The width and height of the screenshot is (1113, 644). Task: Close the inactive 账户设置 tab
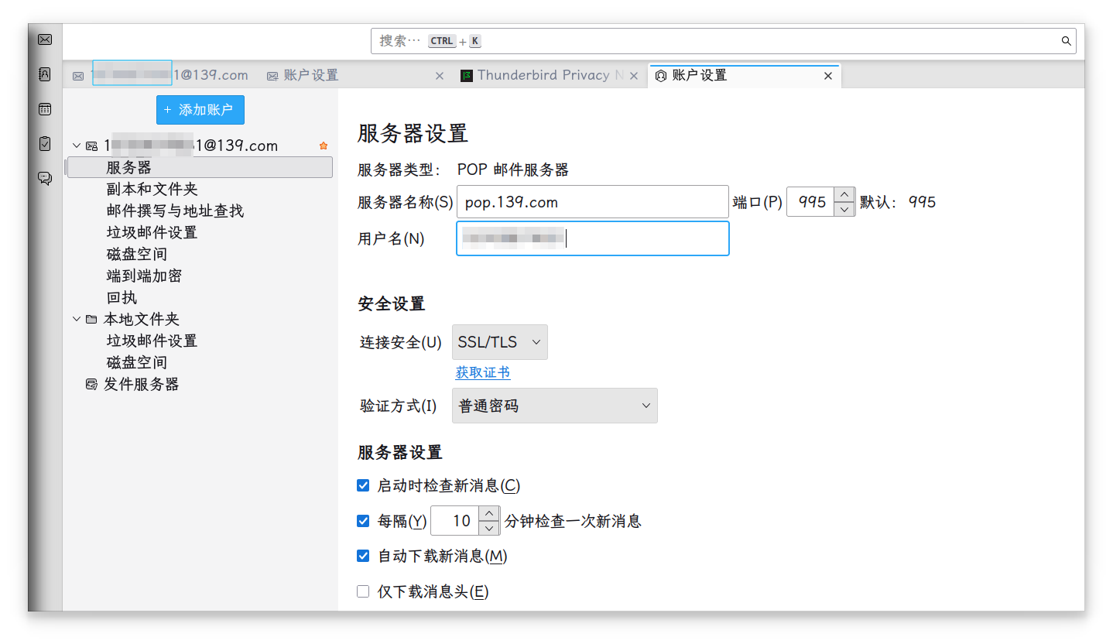click(440, 76)
